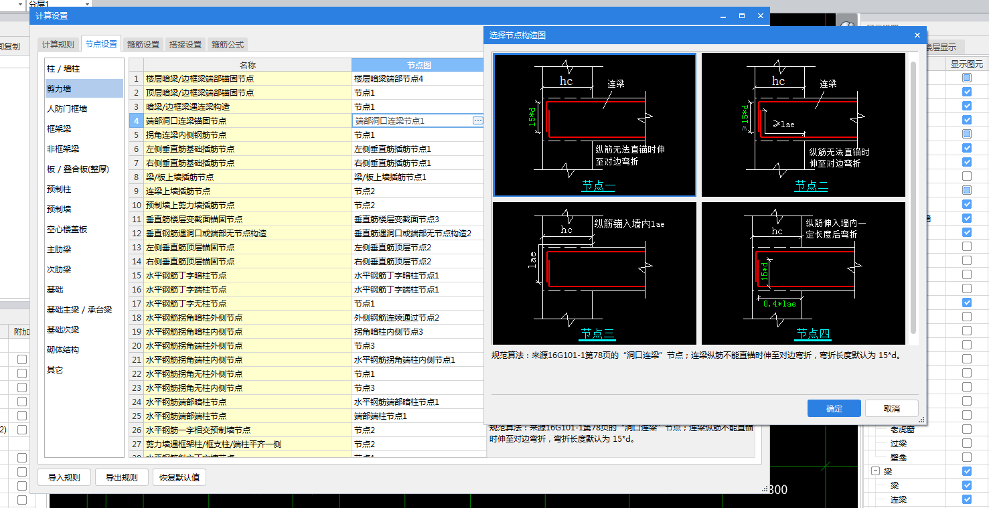The height and width of the screenshot is (508, 989).
Task: Select row 拐角连梁内侧钢筋节点
Action: coord(248,135)
